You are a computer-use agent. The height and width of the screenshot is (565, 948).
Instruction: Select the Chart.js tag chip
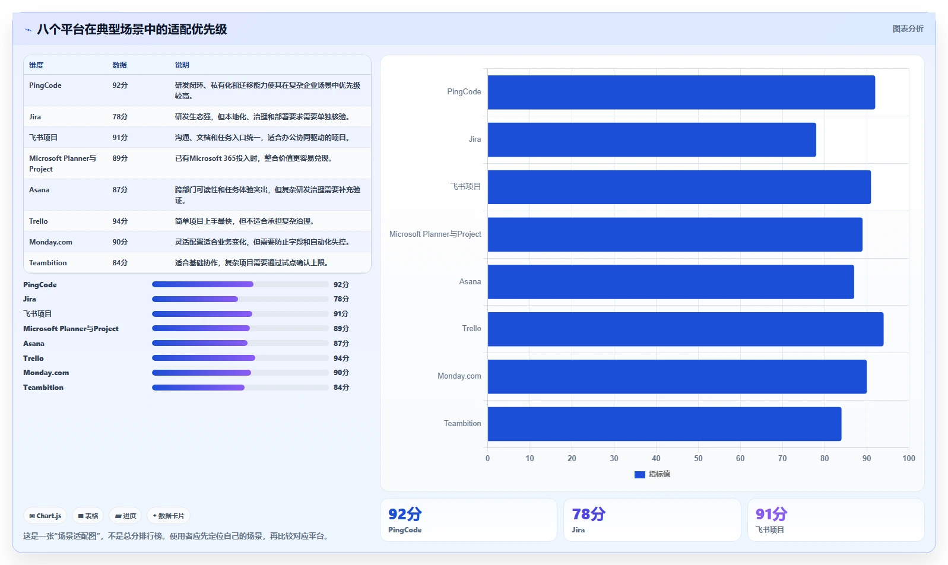[45, 516]
